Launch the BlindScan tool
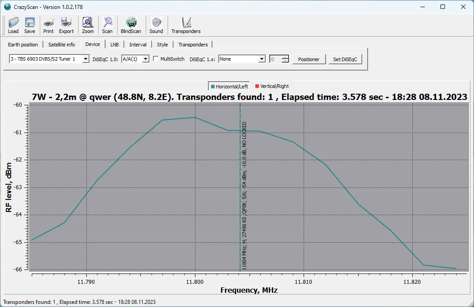Screen dimensions: 474x307 click(131, 22)
